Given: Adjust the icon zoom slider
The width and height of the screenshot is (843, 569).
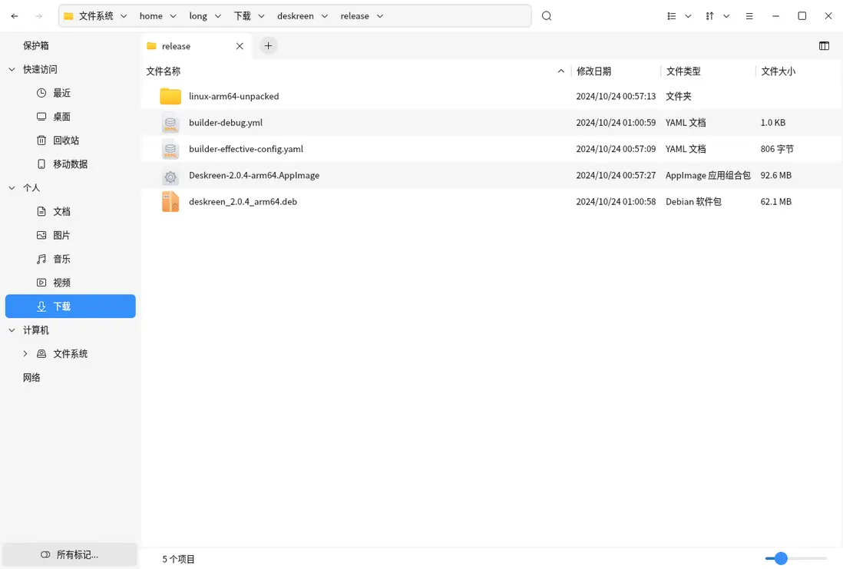Looking at the screenshot, I should (x=781, y=558).
